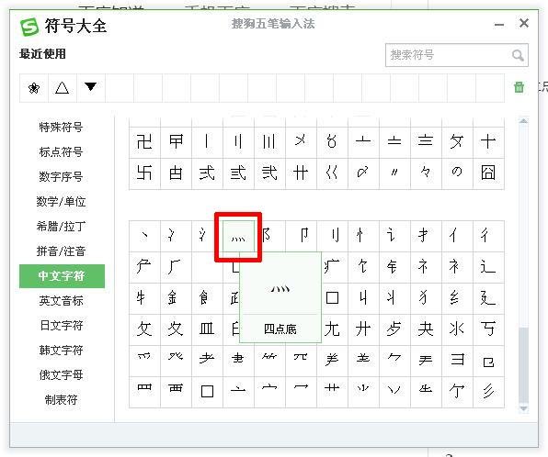Insert the Suzhou numeral 〢 (two strokes)
The height and width of the screenshot is (457, 548).
coord(238,142)
